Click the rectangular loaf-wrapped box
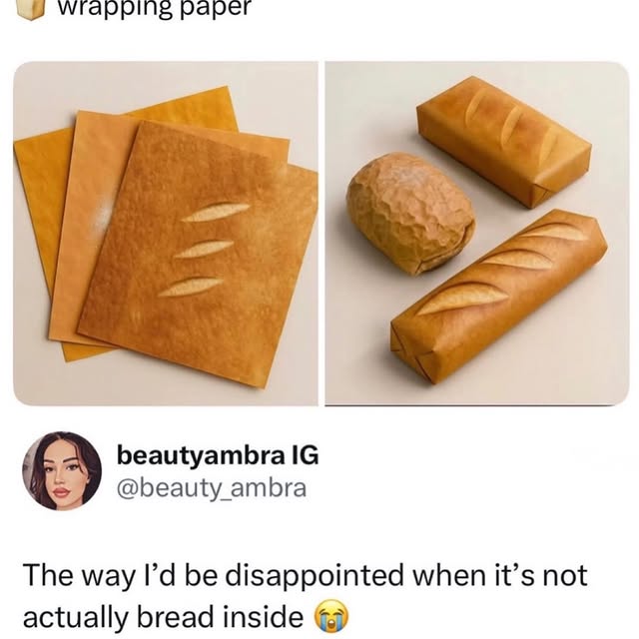 click(504, 140)
